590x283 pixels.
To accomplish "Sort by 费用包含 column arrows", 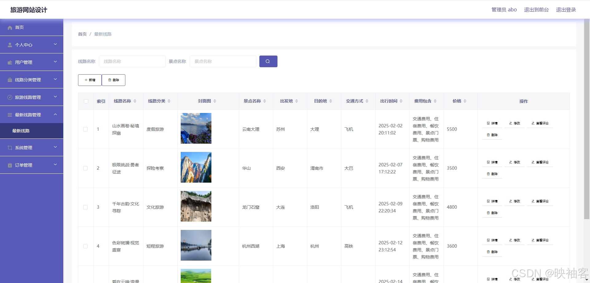I will click(435, 101).
